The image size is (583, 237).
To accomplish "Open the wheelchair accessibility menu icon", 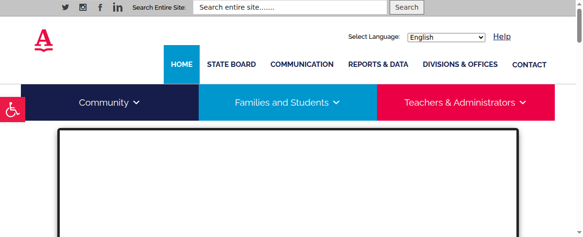I will coord(13,110).
